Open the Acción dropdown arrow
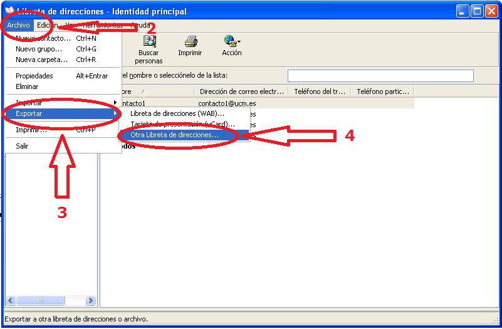 [239, 42]
